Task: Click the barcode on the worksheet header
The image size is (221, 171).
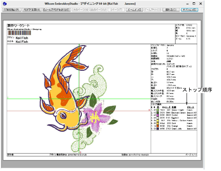Action: (x=19, y=33)
